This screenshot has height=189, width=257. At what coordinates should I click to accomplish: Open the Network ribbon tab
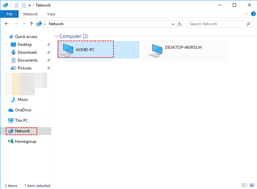point(30,14)
